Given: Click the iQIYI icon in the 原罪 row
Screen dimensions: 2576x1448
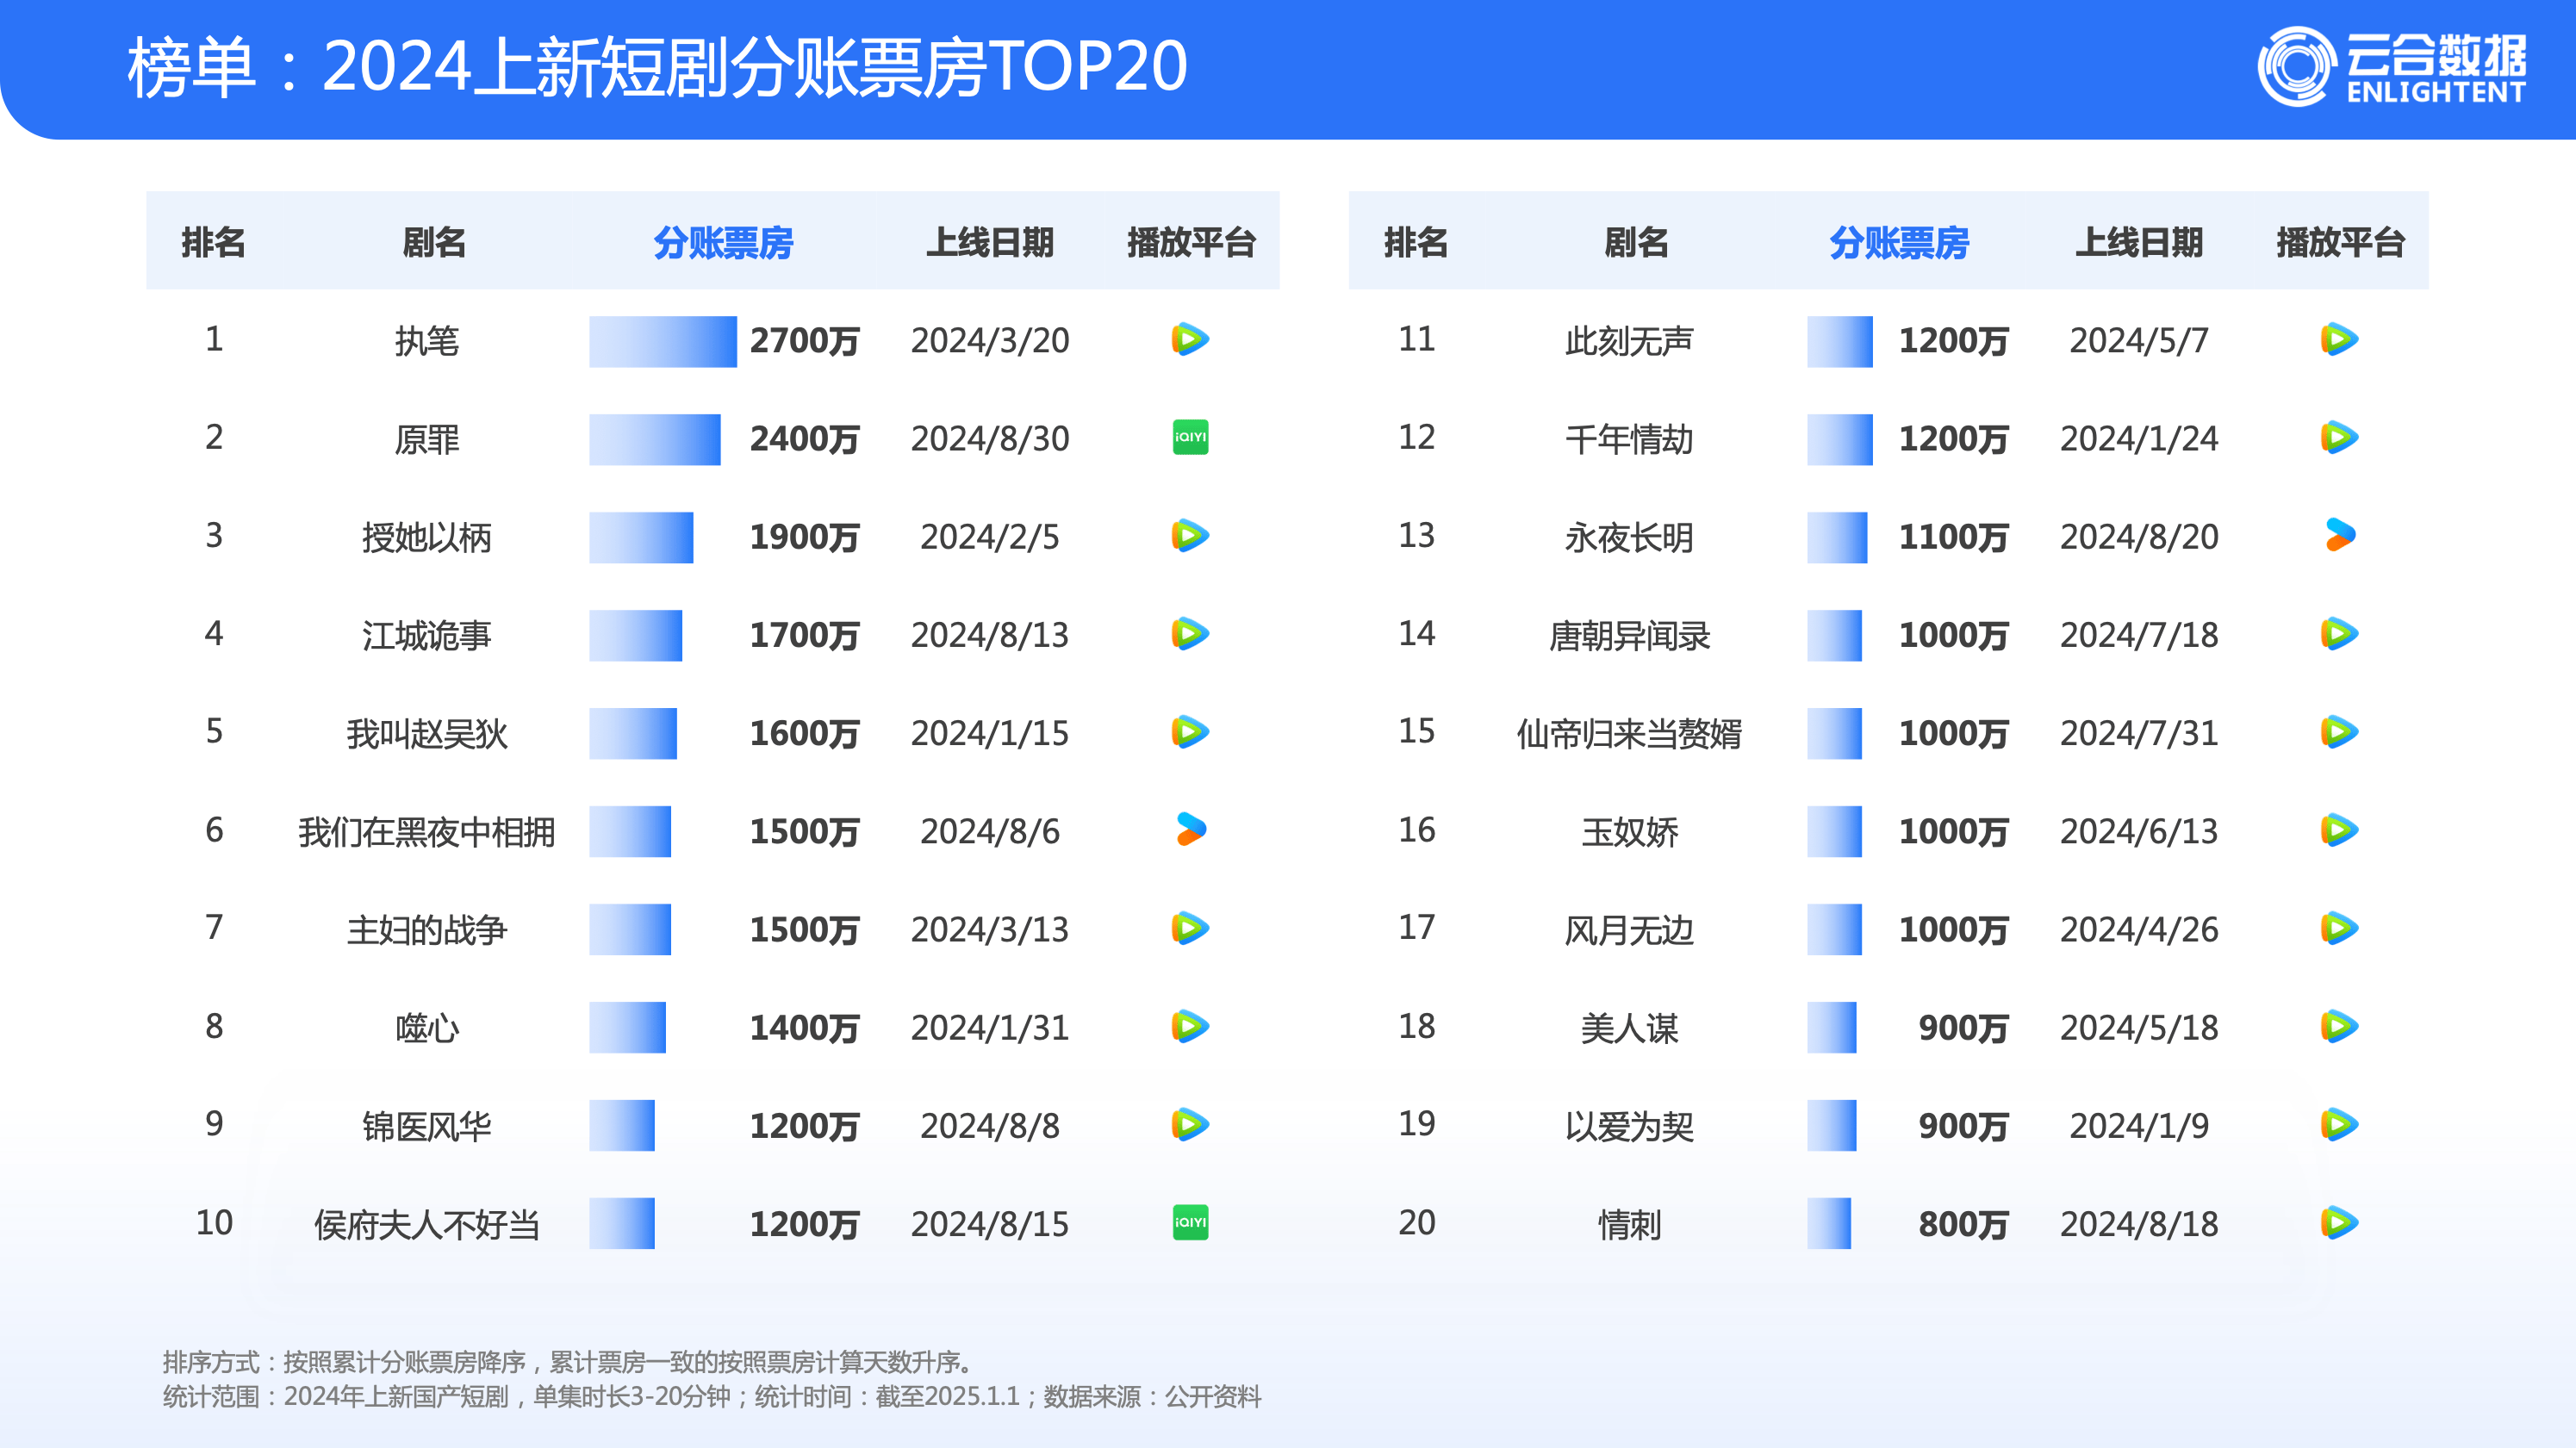Looking at the screenshot, I should [x=1190, y=437].
